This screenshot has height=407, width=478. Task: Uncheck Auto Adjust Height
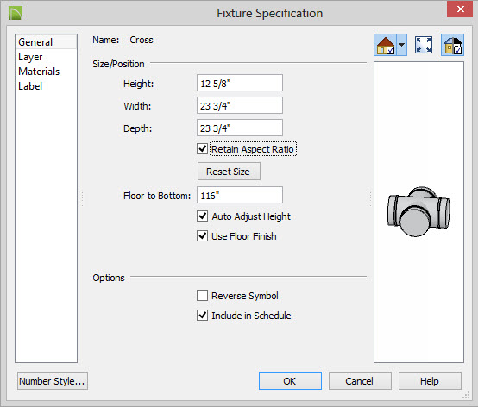[202, 216]
